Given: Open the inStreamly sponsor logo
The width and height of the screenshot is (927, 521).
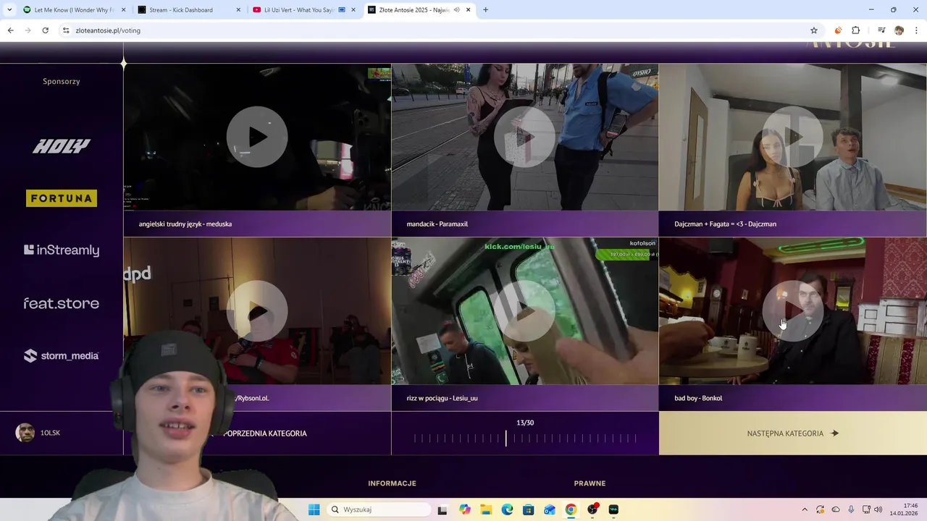Looking at the screenshot, I should click(x=62, y=250).
